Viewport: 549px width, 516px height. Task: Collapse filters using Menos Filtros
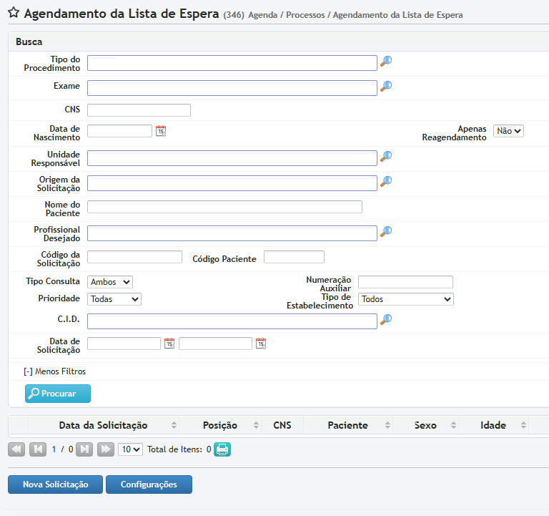(55, 371)
